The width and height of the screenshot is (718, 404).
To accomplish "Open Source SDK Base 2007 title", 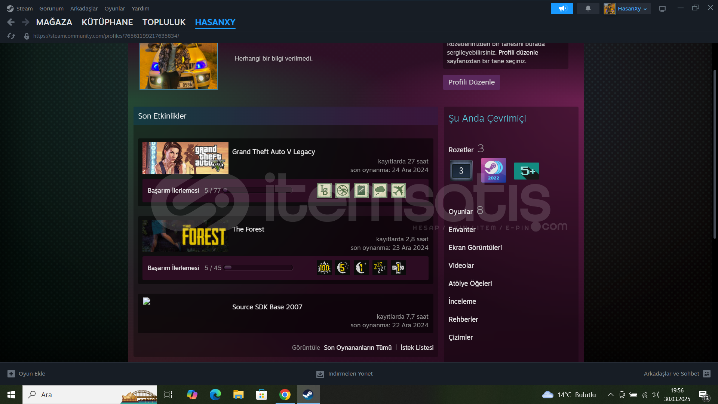I will point(267,307).
